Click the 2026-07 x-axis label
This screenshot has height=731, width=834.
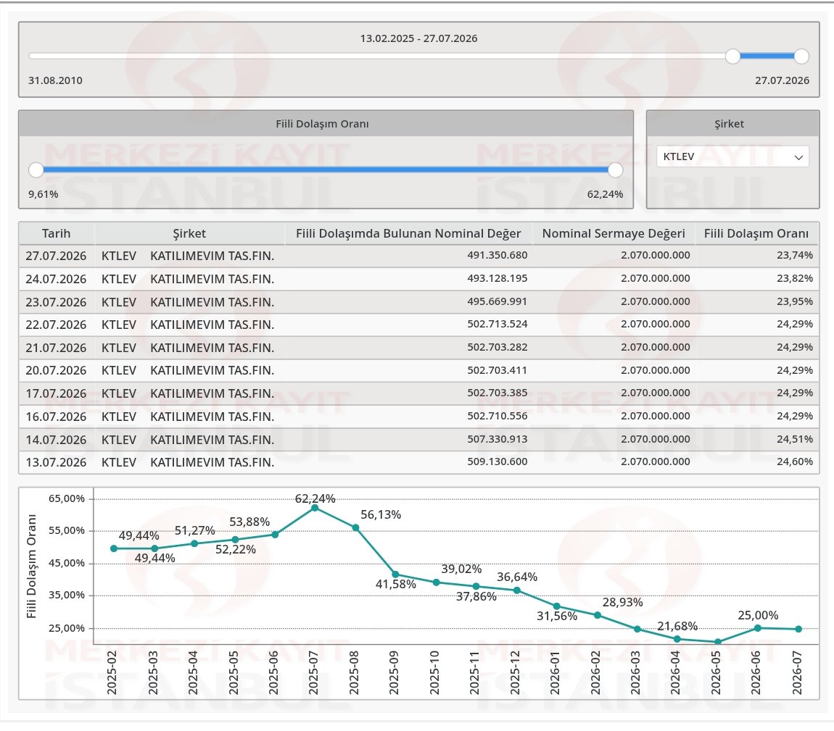point(797,672)
